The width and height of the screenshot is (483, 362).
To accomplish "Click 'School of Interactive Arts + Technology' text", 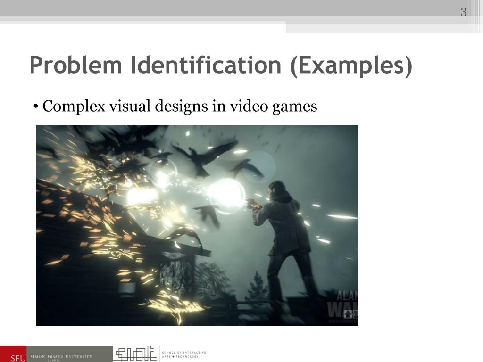I will [x=184, y=354].
